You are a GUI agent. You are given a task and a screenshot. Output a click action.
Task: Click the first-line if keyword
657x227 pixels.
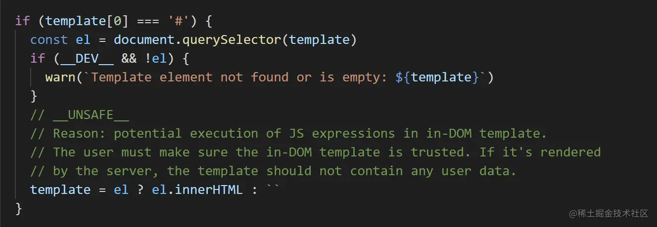coord(23,21)
